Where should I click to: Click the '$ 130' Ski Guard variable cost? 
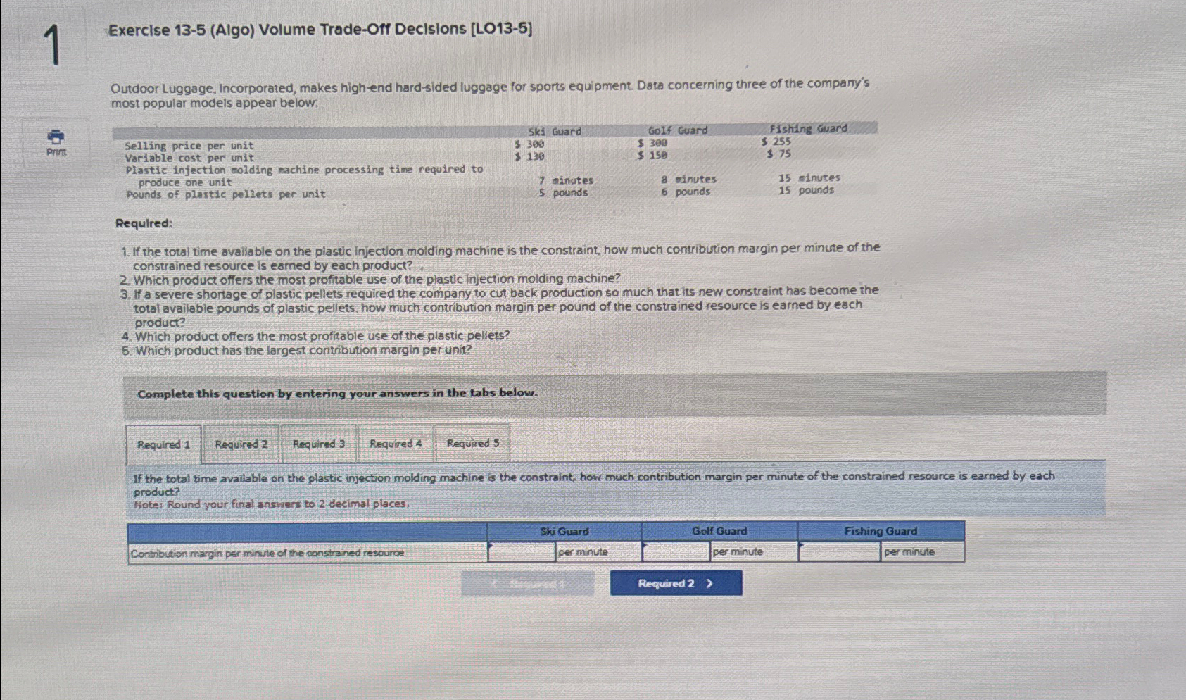click(529, 156)
